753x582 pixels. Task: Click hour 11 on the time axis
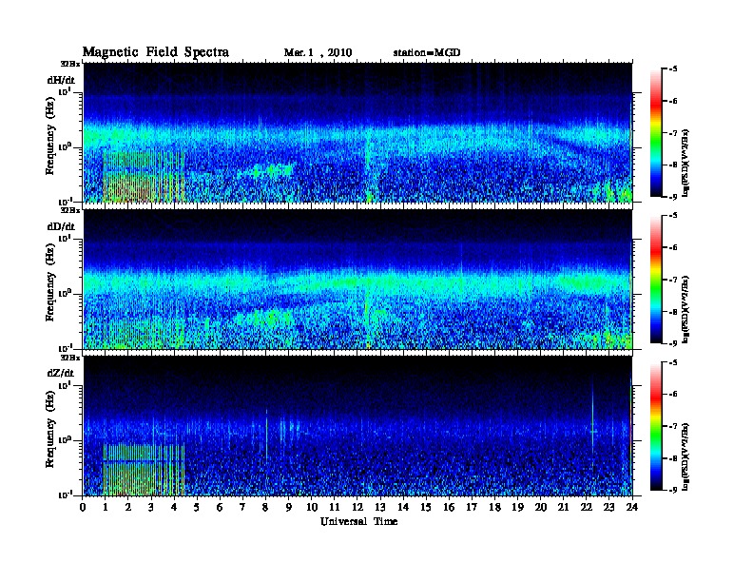[335, 507]
